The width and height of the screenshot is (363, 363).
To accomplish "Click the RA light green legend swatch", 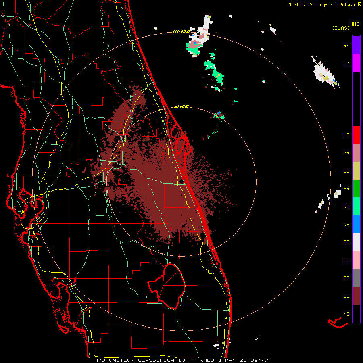I will (356, 207).
